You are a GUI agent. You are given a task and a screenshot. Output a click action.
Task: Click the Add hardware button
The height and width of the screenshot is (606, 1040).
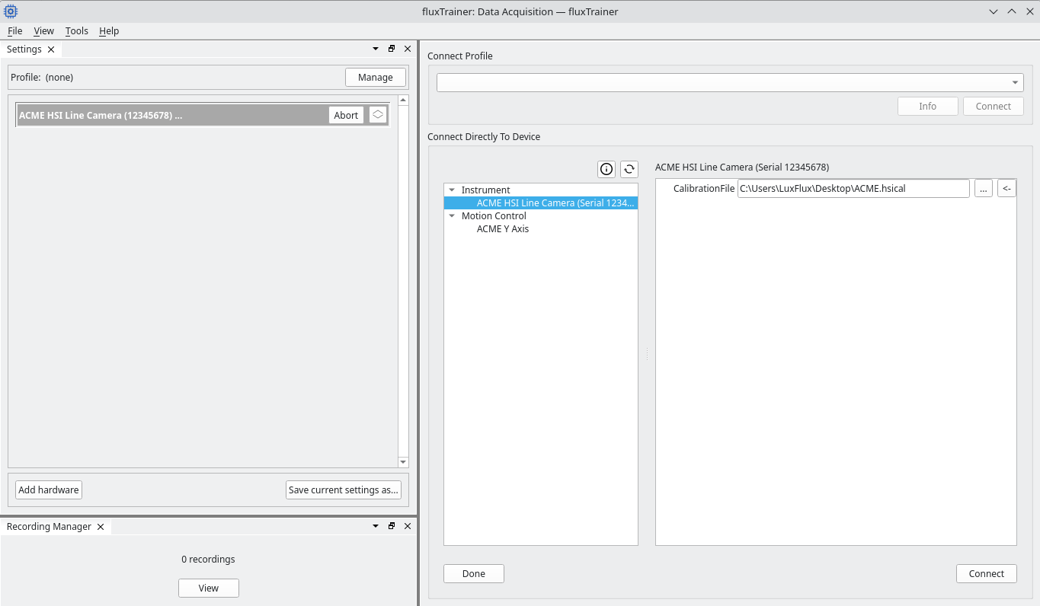[49, 490]
